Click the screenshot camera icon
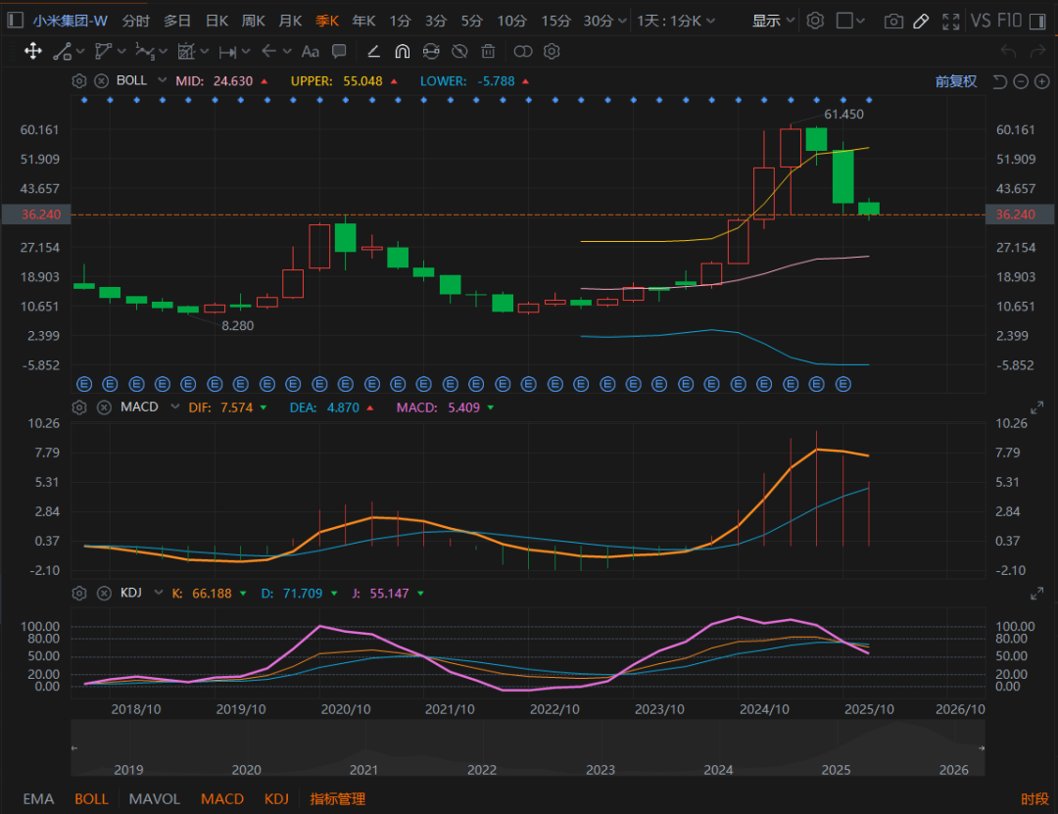Screen dimensions: 1058x814 click(x=892, y=21)
